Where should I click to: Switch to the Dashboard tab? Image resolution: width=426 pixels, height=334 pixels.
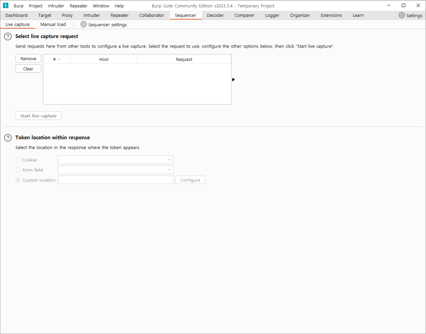[x=16, y=15]
